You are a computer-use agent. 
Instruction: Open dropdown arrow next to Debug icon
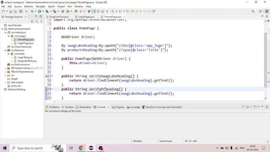[35, 11]
